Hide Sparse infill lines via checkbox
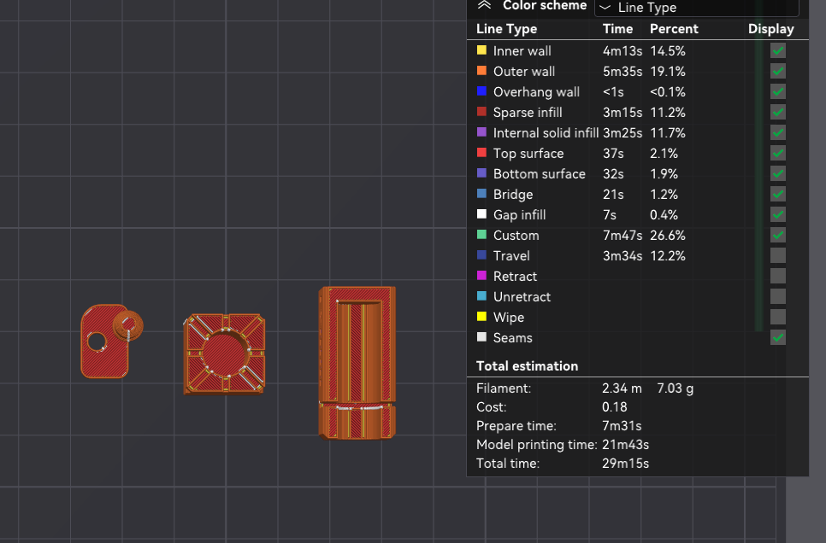826x543 pixels. point(778,112)
